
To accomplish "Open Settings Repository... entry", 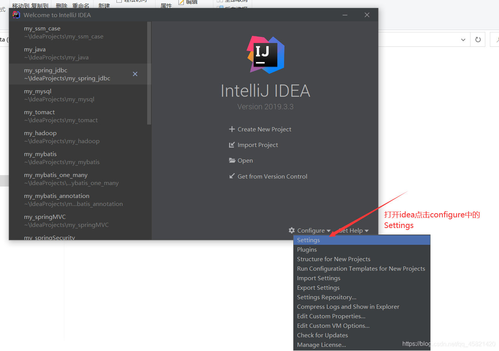I will (362, 297).
